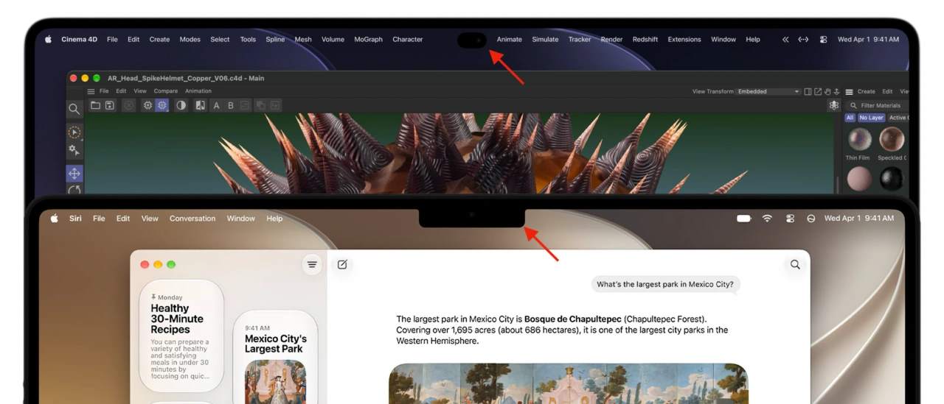Click the Cinema 4D app menu name
The height and width of the screenshot is (404, 944).
79,40
